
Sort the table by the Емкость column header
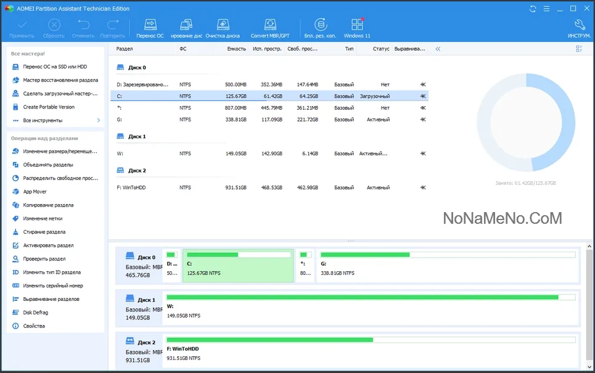(x=236, y=49)
